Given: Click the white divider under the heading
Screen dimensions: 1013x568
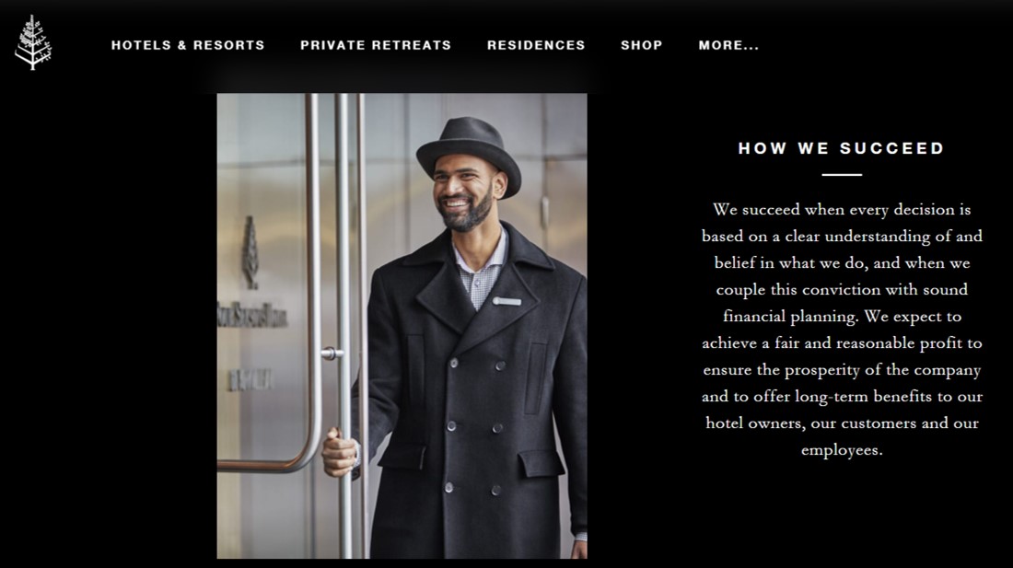Looking at the screenshot, I should (x=842, y=174).
